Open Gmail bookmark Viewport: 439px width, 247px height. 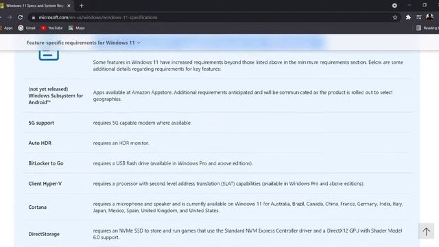(27, 28)
